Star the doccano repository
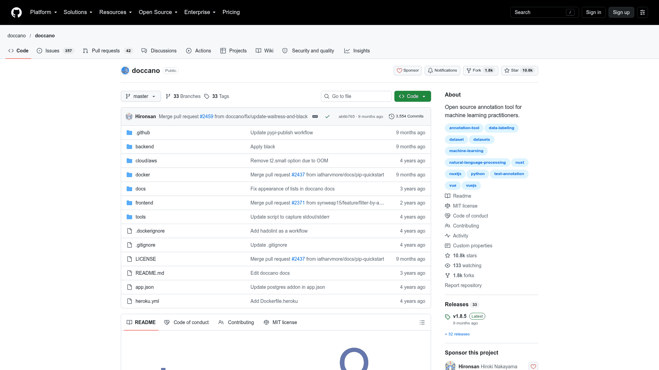Image resolution: width=659 pixels, height=370 pixels. coord(519,71)
